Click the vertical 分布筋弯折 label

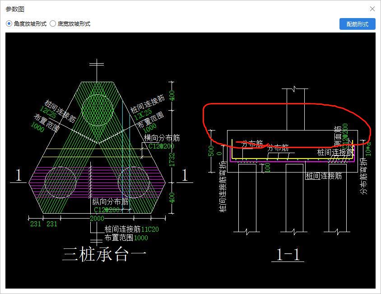[x=363, y=176]
